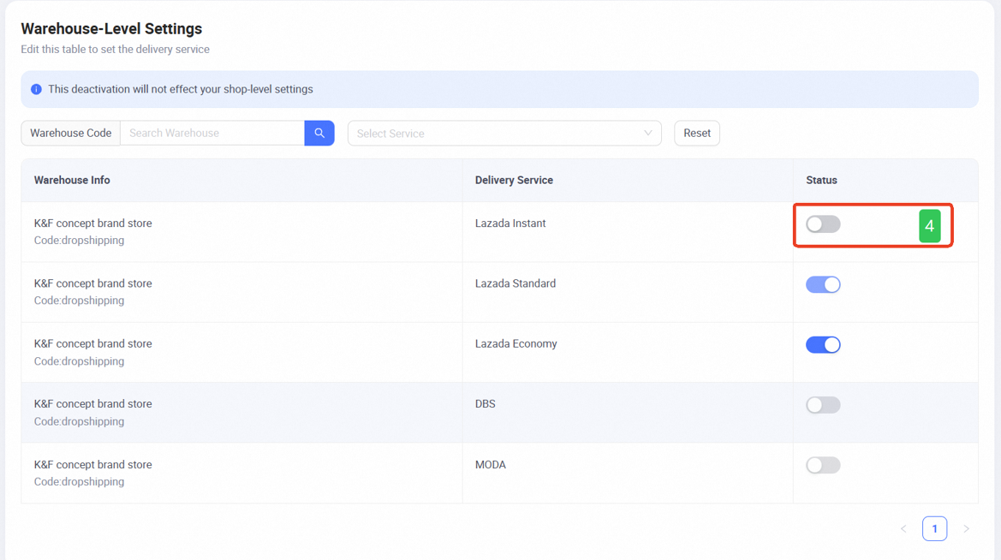The width and height of the screenshot is (1001, 560).
Task: Click the next page arrow
Action: pyautogui.click(x=966, y=528)
